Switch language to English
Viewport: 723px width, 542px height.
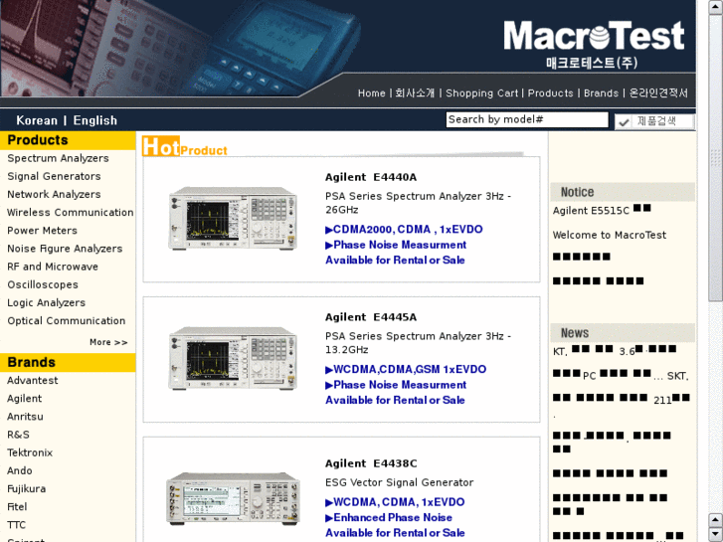pyautogui.click(x=95, y=120)
